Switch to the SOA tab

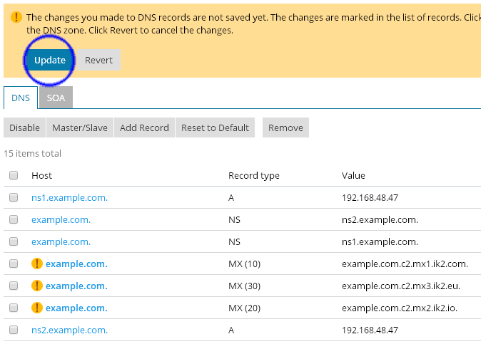[x=56, y=98]
